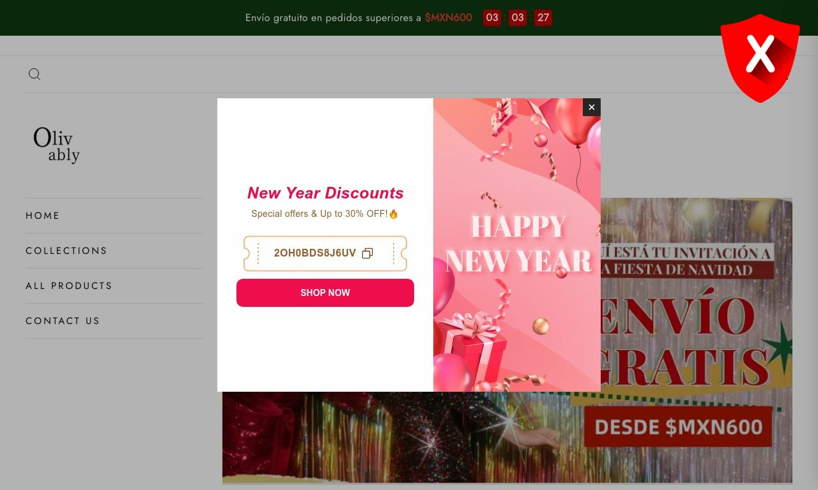Image resolution: width=818 pixels, height=490 pixels.
Task: Select coupon code 2OH0BDS8J6UV text
Action: [x=315, y=253]
